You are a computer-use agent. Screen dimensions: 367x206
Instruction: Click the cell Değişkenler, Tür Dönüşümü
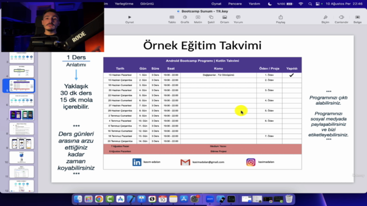pos(218,75)
